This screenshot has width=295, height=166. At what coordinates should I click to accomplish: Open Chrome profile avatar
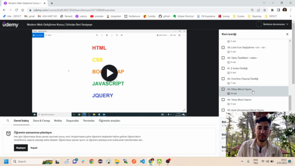[285, 10]
